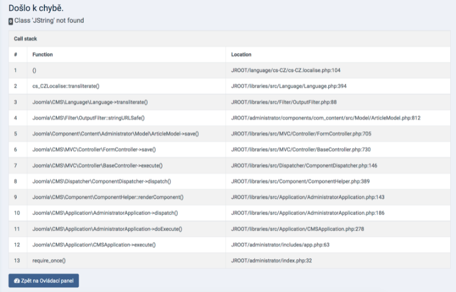Click the OutputFilter.php:88 location cell
Screen dimensions: 456x292
(284, 102)
